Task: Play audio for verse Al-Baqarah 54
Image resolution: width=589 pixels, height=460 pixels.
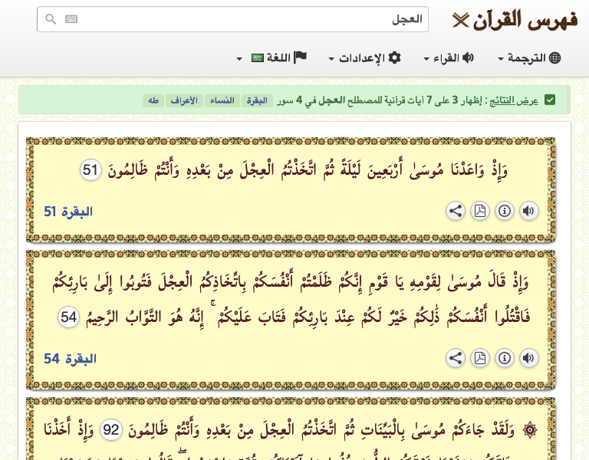Action: pos(528,358)
